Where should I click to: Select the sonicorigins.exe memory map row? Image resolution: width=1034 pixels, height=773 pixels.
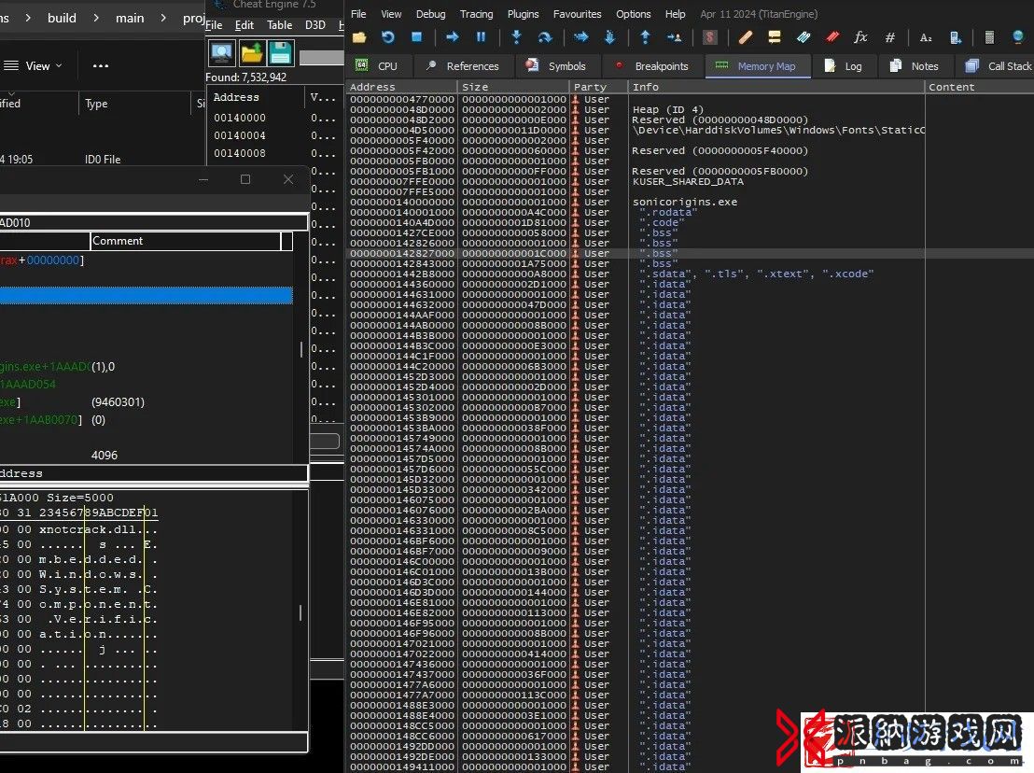pos(690,202)
